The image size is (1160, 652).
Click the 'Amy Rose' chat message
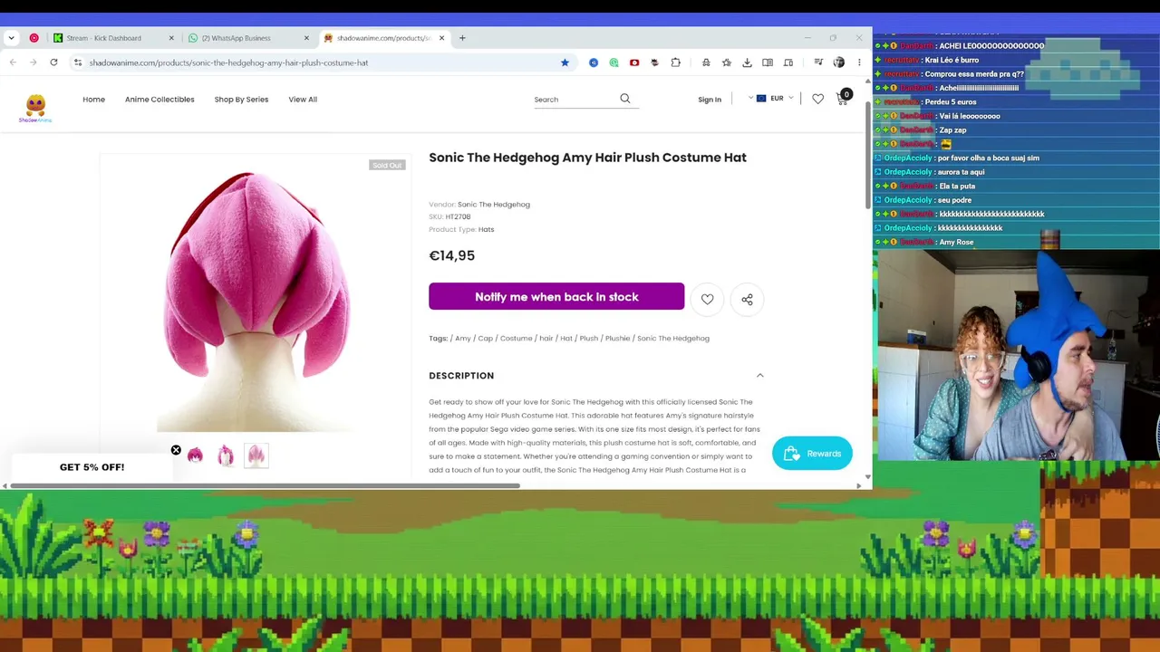pos(956,243)
